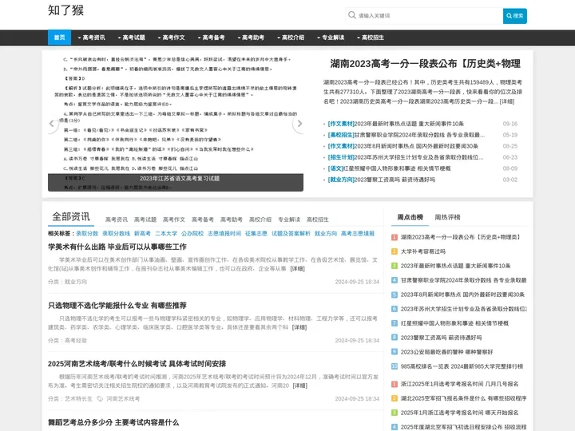Click the 新高考 related tag
575x431 pixels.
pyautogui.click(x=142, y=233)
